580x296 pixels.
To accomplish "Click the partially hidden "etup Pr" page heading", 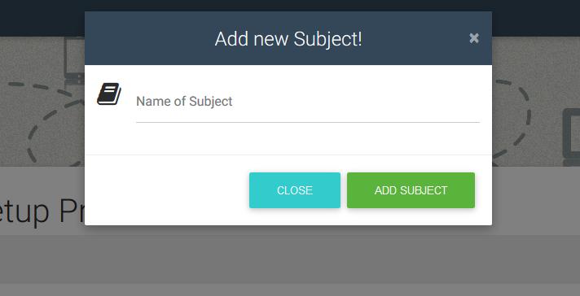I will (x=42, y=212).
